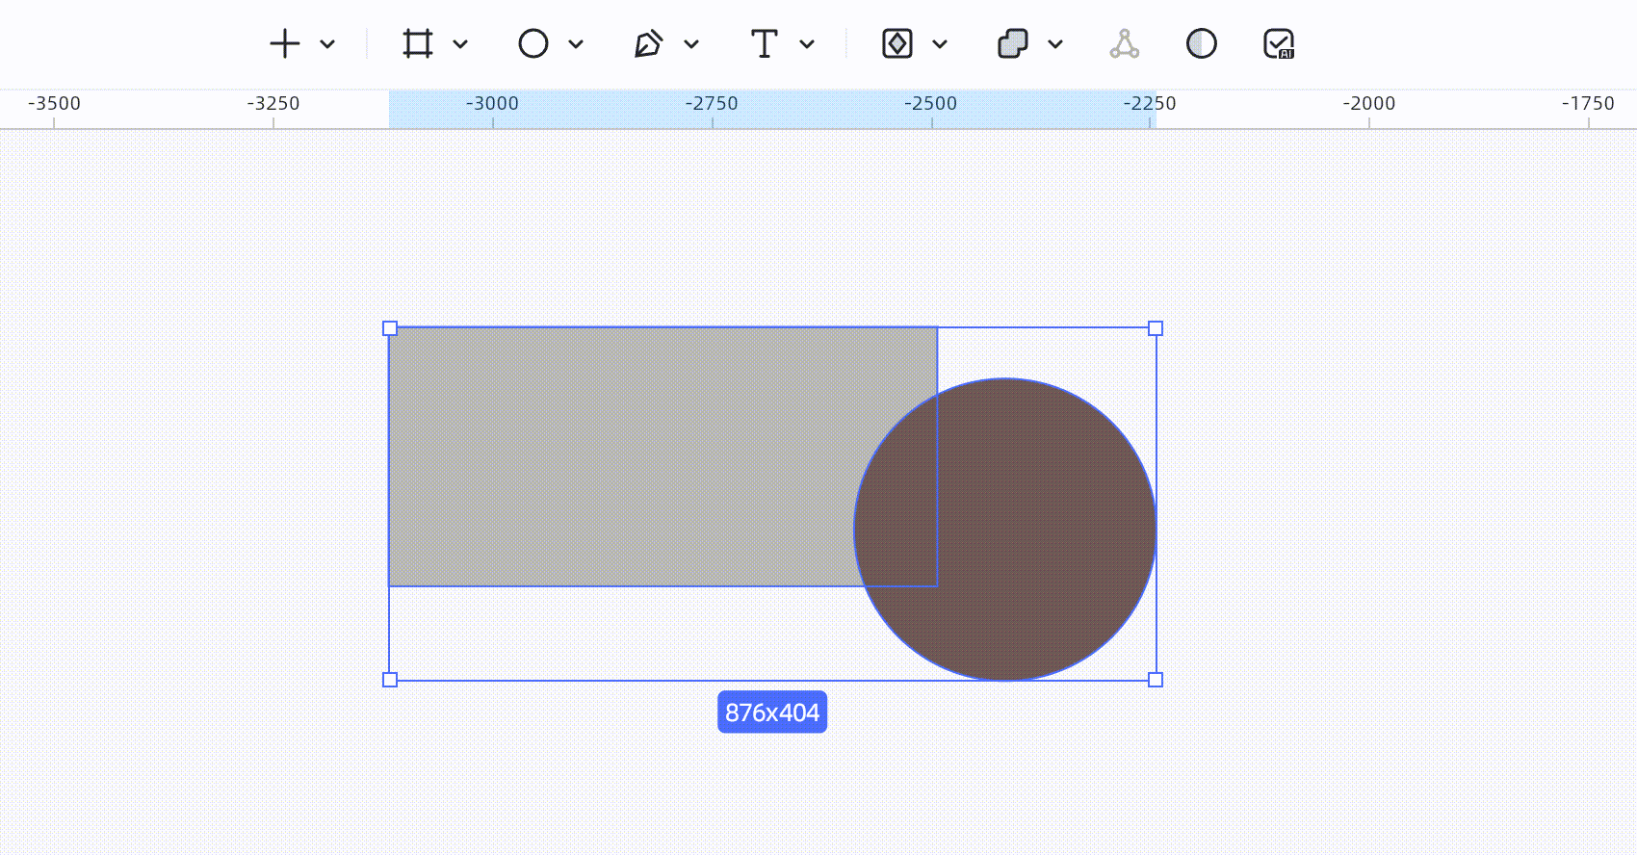
Task: Click the bottom-left selection handle
Action: tap(390, 680)
